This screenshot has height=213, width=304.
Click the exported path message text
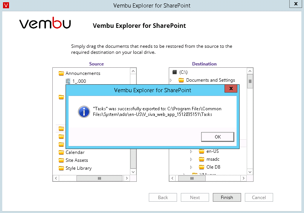(157, 111)
